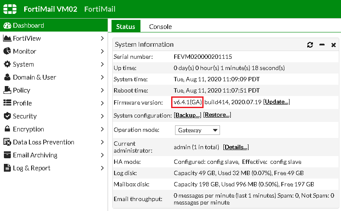The width and height of the screenshot is (341, 211).
Task: Open the Policy menu item
Action: tap(54, 90)
